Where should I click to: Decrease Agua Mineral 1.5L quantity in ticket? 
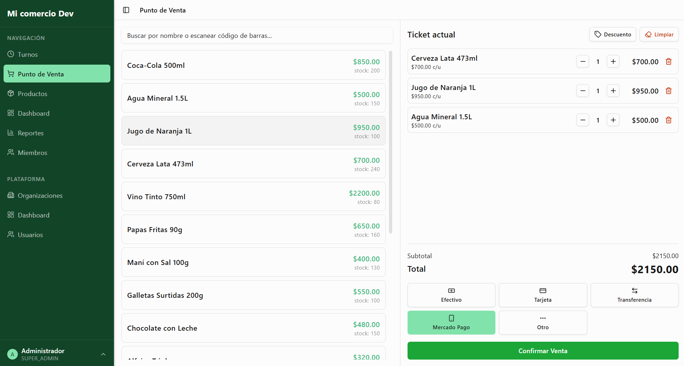pyautogui.click(x=583, y=120)
